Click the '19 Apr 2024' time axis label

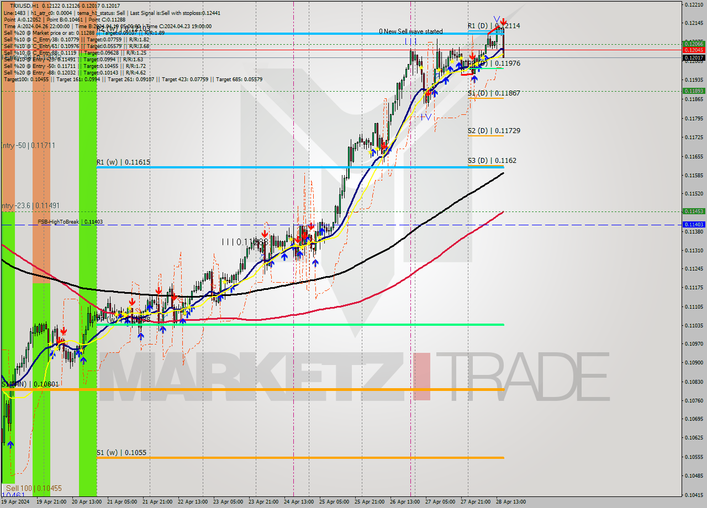coord(15,502)
